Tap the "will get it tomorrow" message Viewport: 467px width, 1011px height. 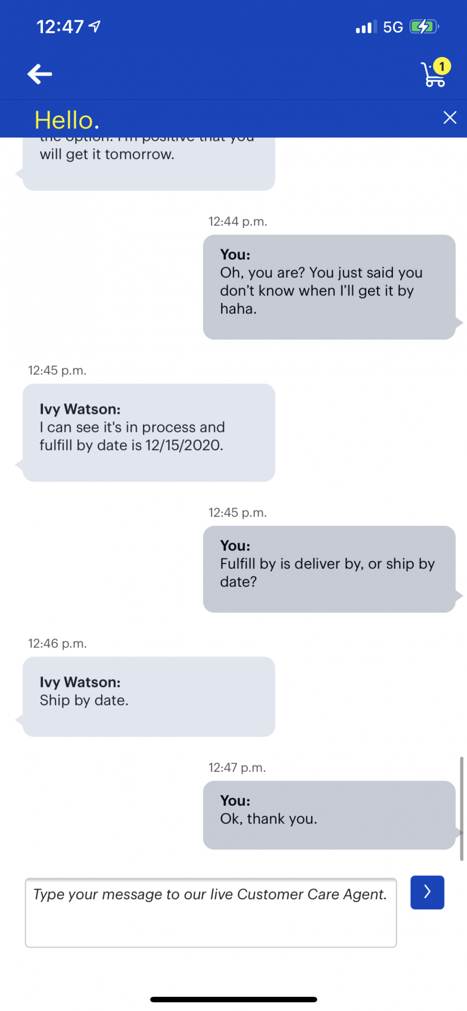[148, 161]
